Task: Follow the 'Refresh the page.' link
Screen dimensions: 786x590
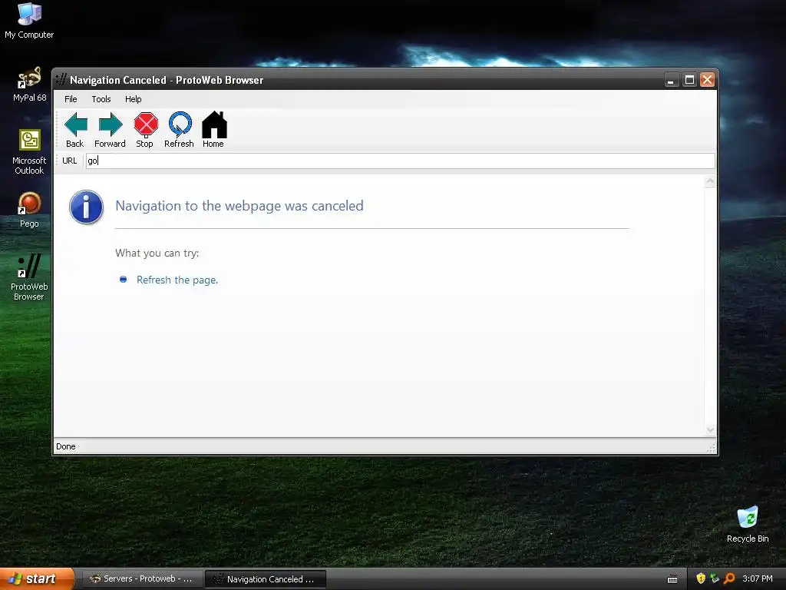Action: tap(177, 280)
